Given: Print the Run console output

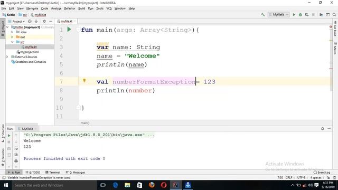Looking at the screenshot, I should point(16,161).
